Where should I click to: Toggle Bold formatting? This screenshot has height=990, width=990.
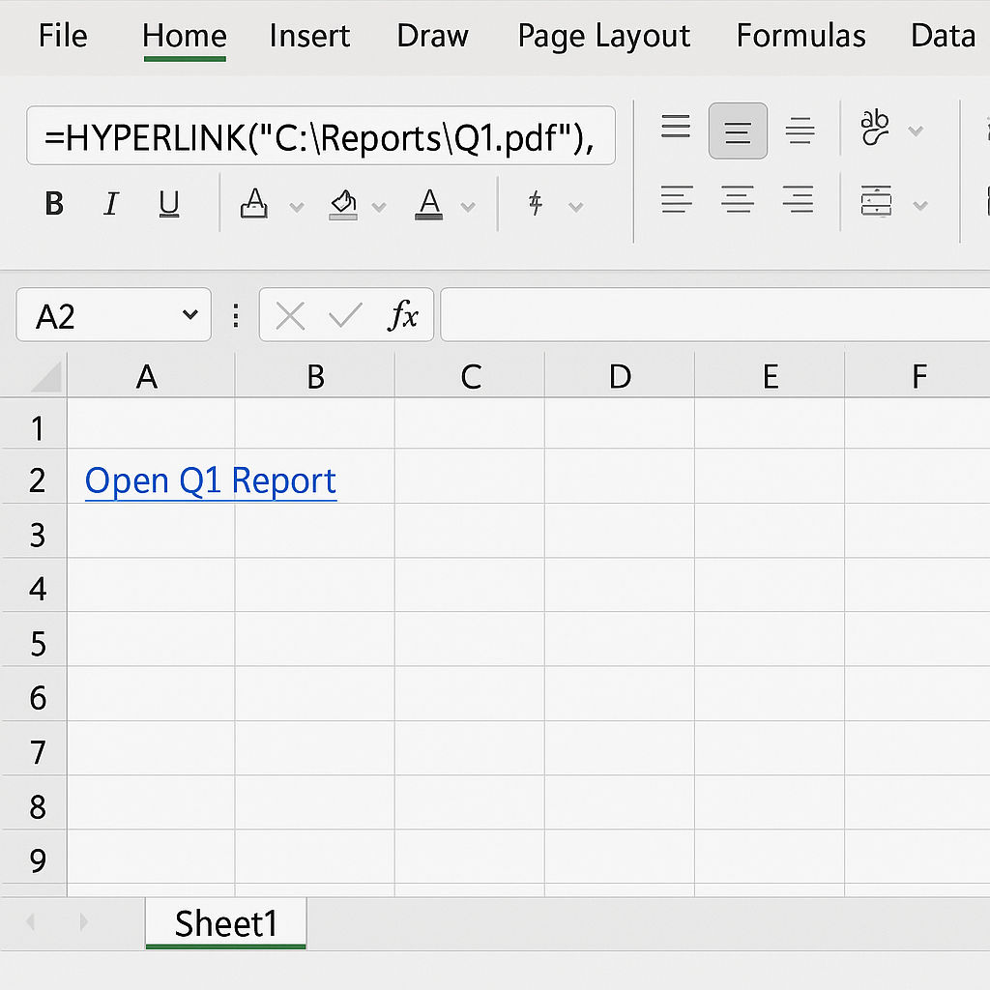[x=55, y=204]
